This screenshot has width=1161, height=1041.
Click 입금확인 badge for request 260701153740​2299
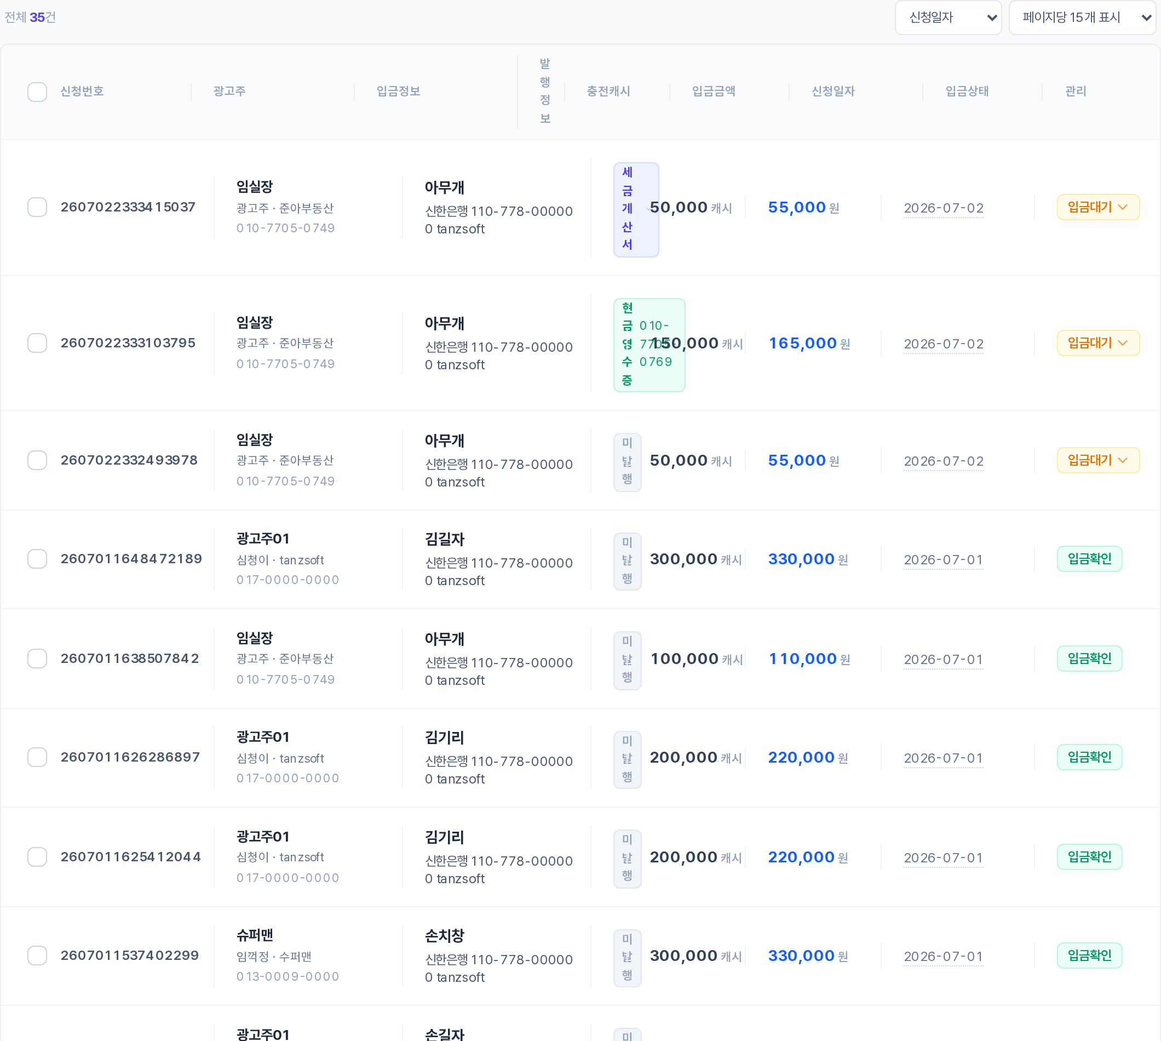click(x=1090, y=955)
